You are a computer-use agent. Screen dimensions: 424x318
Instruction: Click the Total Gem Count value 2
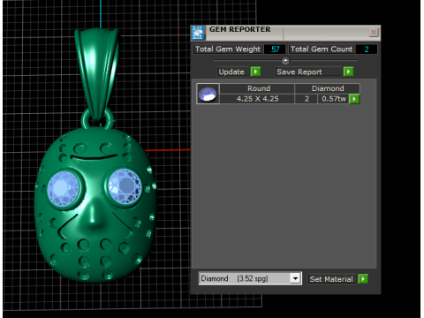coord(367,49)
